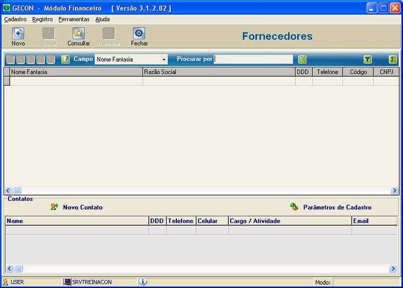Click the Email header in Contatos grid
Viewport: 403px width, 288px height.
click(x=374, y=221)
